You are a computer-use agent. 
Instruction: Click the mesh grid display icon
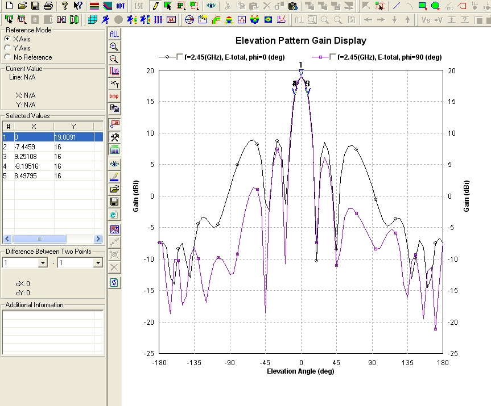coord(92,19)
